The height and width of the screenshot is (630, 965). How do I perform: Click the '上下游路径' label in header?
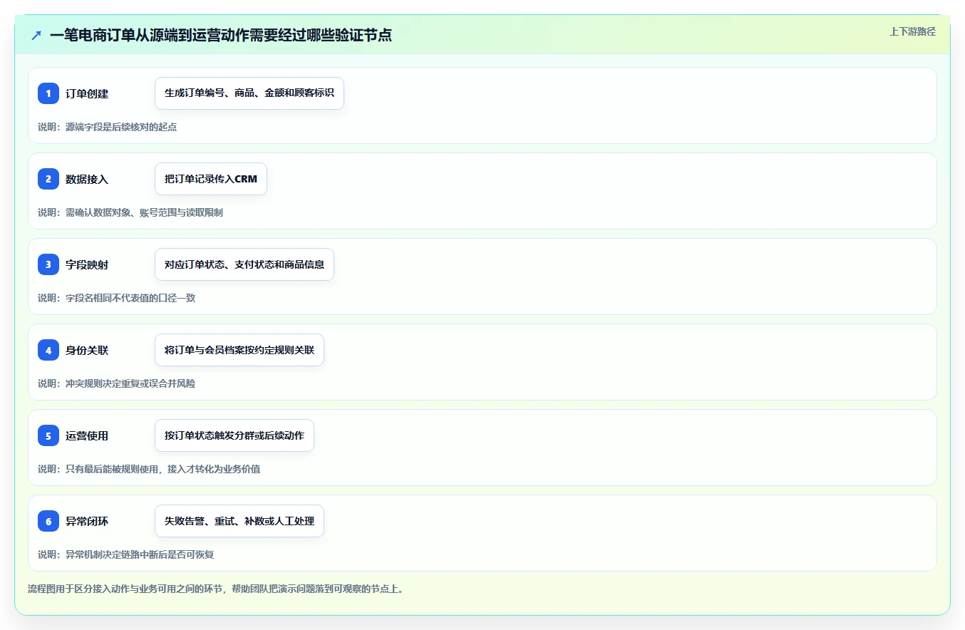912,31
